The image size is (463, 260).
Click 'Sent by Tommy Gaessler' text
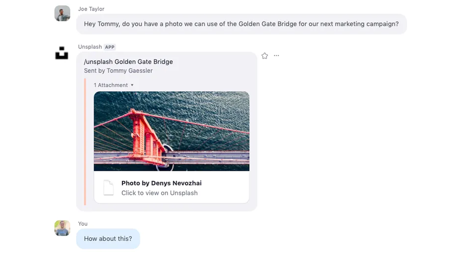coord(118,71)
